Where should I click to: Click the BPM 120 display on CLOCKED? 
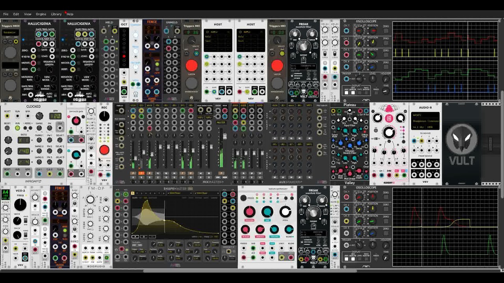[55, 116]
